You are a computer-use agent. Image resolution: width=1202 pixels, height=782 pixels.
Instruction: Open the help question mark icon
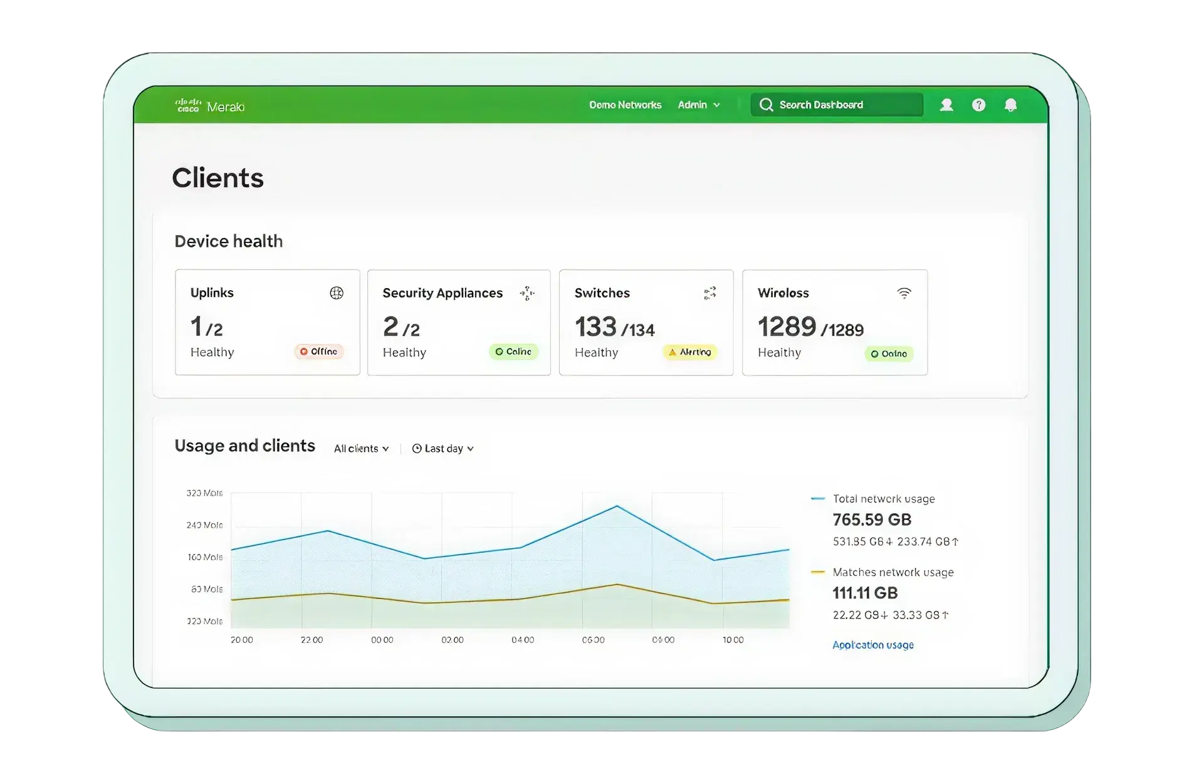[978, 105]
